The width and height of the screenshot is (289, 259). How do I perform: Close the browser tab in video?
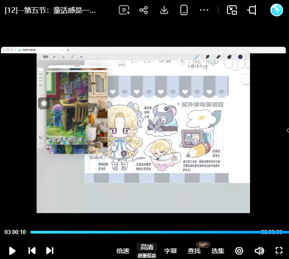coord(63,50)
